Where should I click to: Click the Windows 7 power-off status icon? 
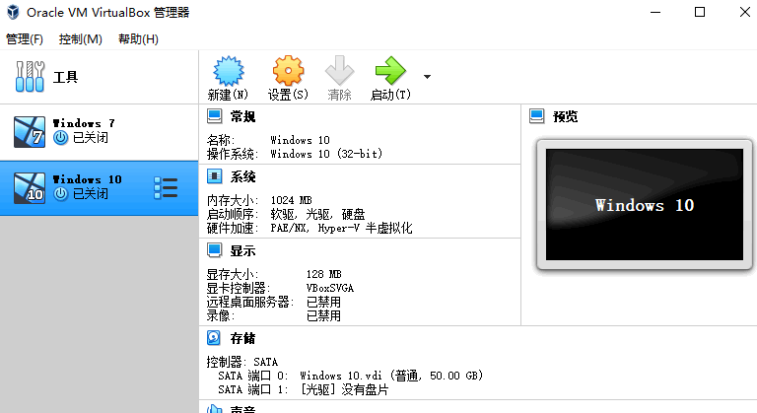point(60,138)
